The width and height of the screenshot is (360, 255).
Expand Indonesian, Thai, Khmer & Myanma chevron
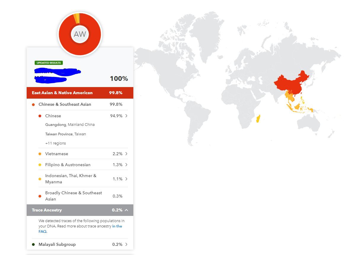tap(127, 179)
